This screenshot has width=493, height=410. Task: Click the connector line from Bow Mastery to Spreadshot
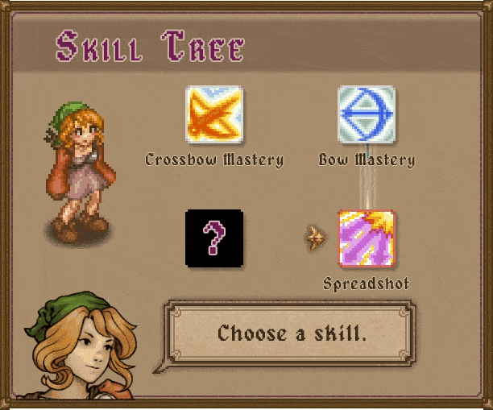coord(367,176)
